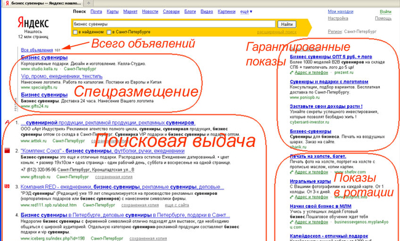Click the Yandex favicon in browser tab
Screen dimensions: 400x241
click(7, 3)
